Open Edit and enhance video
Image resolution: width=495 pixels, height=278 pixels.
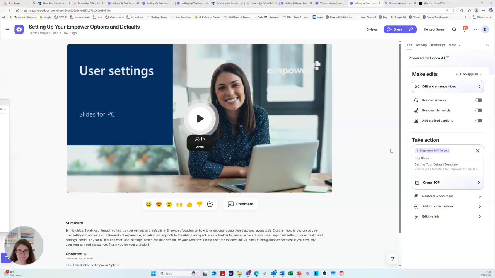[x=448, y=86]
